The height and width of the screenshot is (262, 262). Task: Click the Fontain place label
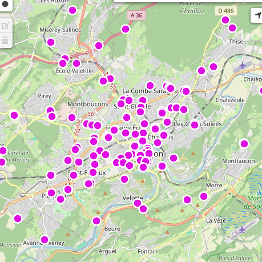coord(148,252)
